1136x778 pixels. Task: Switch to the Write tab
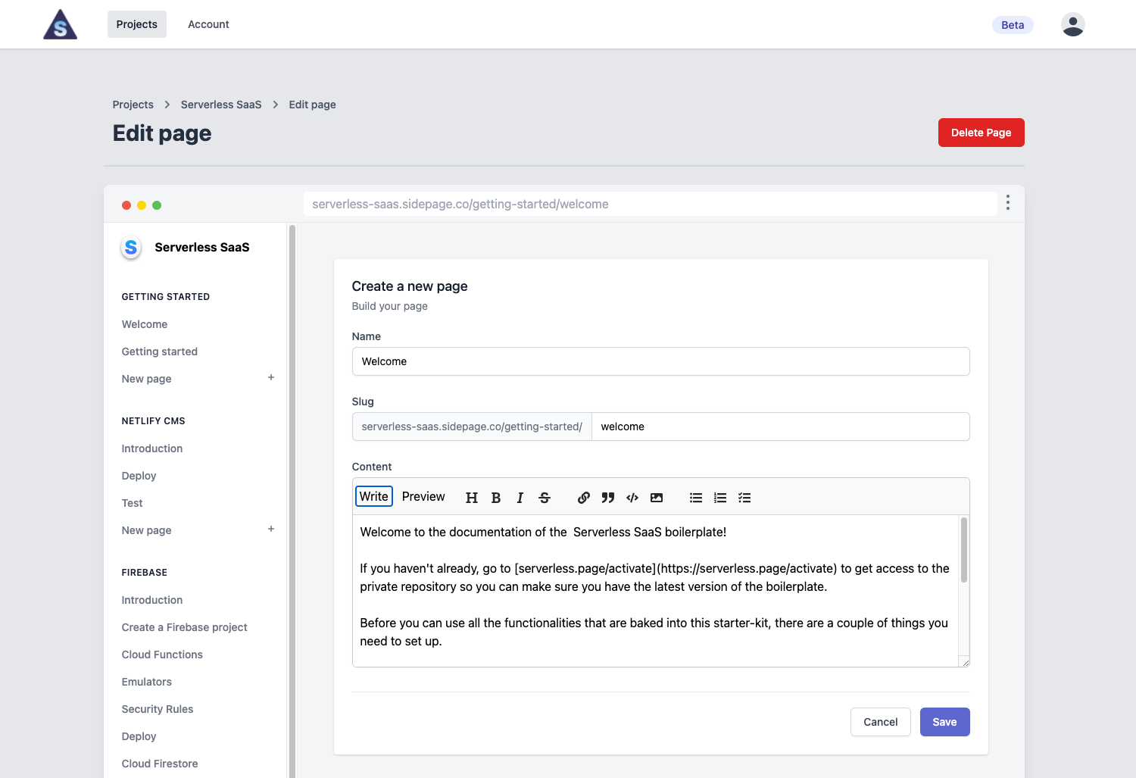(x=374, y=496)
